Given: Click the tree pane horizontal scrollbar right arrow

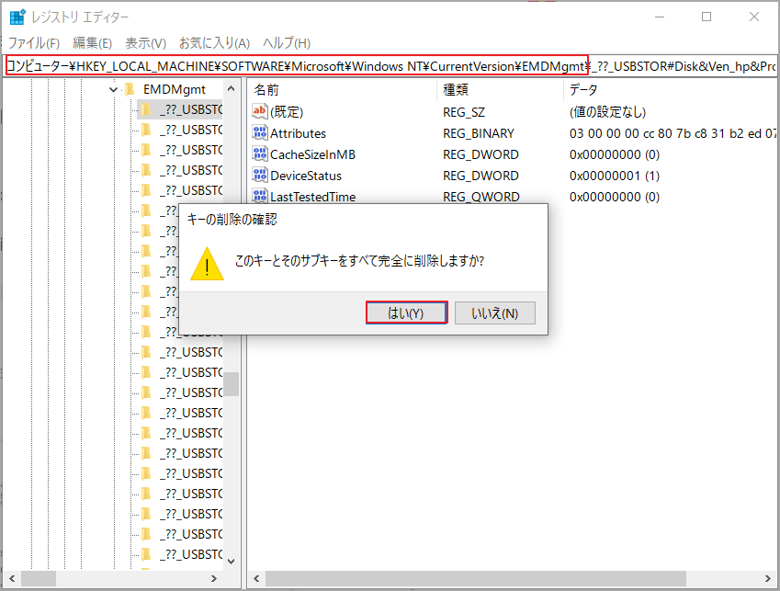Looking at the screenshot, I should tap(214, 579).
